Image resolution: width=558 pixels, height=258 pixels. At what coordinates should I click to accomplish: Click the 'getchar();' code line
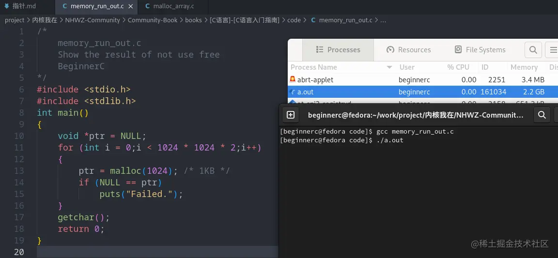(84, 217)
